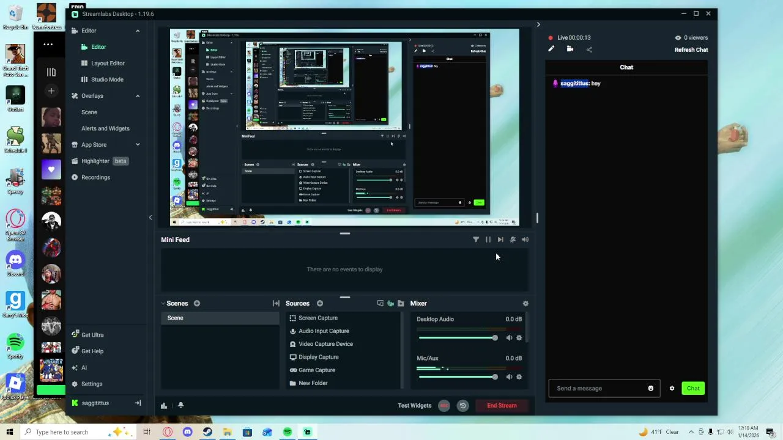
Task: Open Alerts and Widgets
Action: [x=105, y=128]
